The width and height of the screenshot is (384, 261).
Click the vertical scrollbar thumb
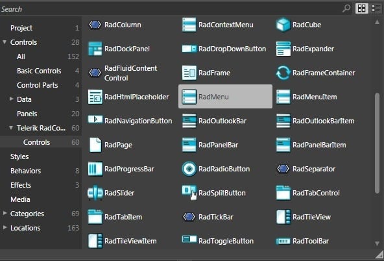(377, 143)
